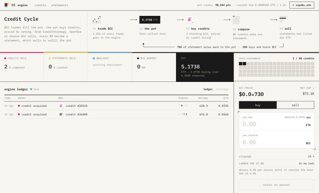Image resolution: width=319 pixels, height=193 pixels.
Task: Click the 5.1738 ETH pot badge
Action: click(150, 20)
